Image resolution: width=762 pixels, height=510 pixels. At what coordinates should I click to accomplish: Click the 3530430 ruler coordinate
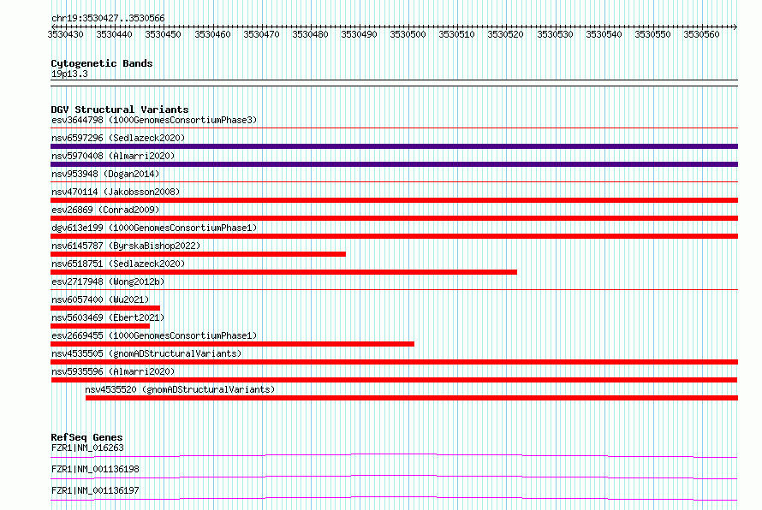click(65, 34)
